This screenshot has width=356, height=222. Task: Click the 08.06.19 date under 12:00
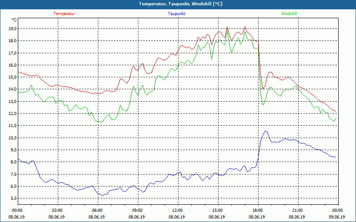[x=177, y=217]
